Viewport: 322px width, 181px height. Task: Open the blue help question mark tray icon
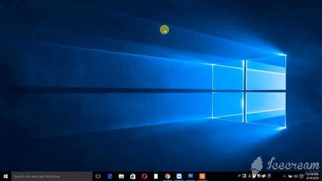pos(269,176)
